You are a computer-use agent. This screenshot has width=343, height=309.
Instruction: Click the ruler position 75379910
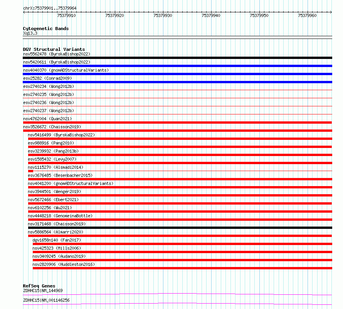67,15
